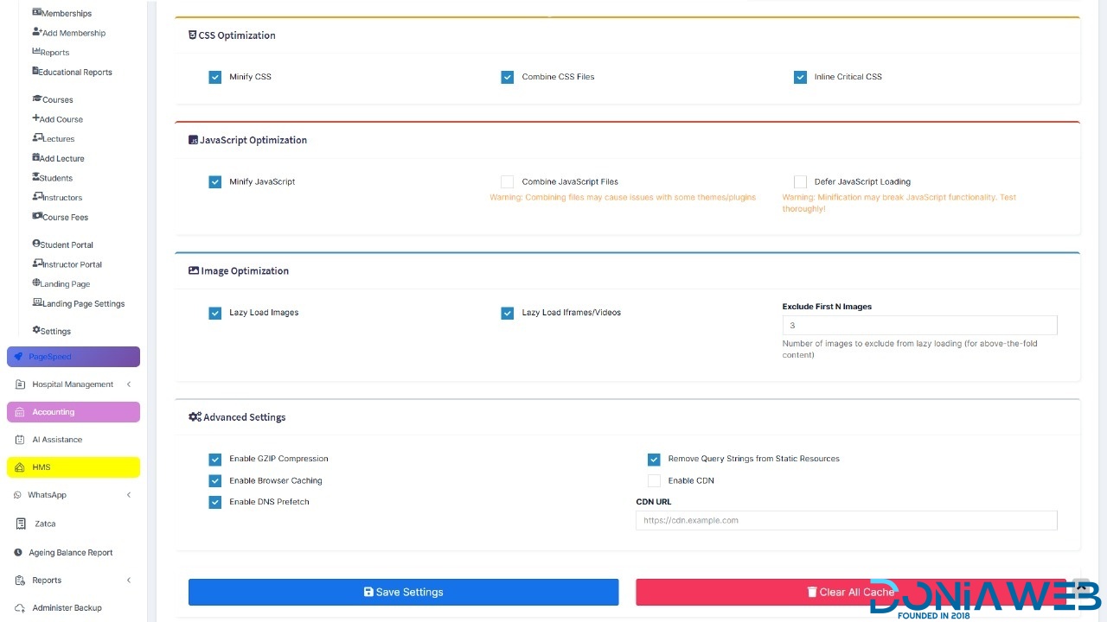Expand the Hospital Management submenu
This screenshot has height=622, width=1107.
129,384
